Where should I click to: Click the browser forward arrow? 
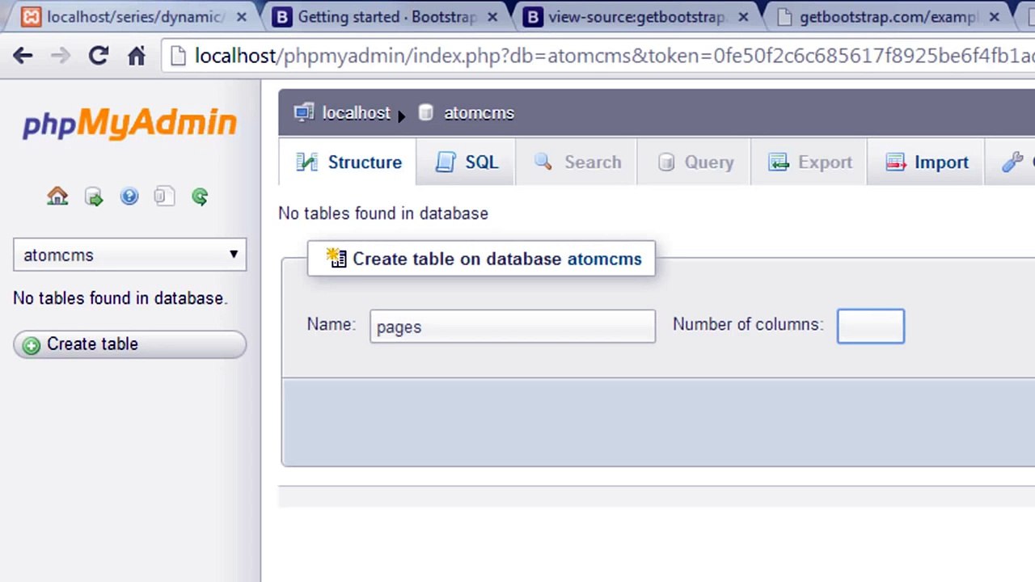(x=61, y=55)
